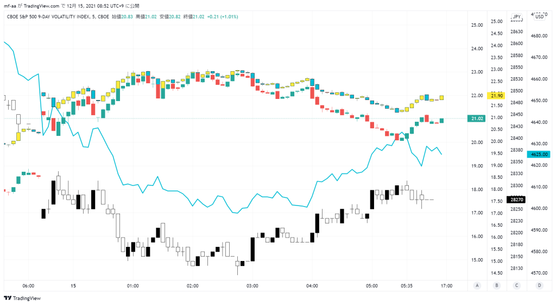Screen dimensions: 556x305
Task: Select price scale D label
Action: 539,285
